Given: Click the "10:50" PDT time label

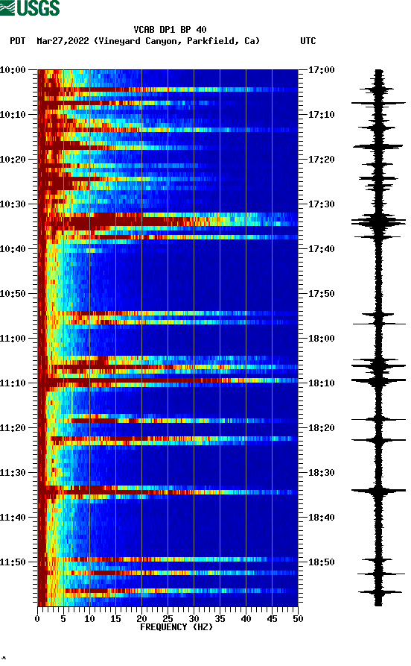Looking at the screenshot, I should (13, 294).
